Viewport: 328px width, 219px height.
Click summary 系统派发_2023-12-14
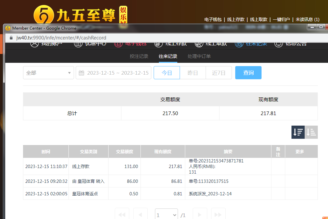(210, 194)
